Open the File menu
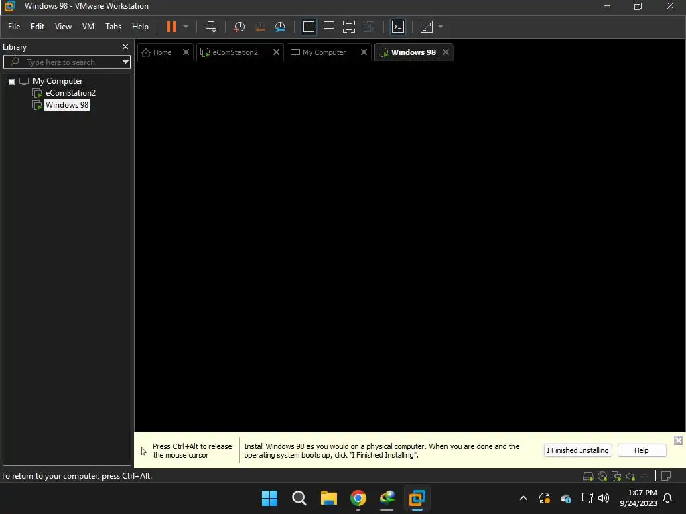The height and width of the screenshot is (514, 686). click(x=14, y=27)
